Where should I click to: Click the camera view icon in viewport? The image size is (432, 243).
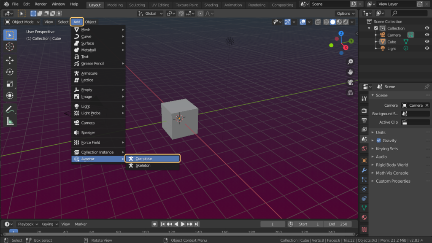pyautogui.click(x=350, y=82)
